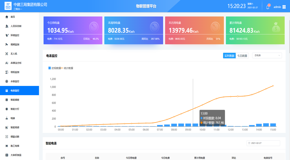Expand the 总电表 meter dropdown

(x=267, y=55)
